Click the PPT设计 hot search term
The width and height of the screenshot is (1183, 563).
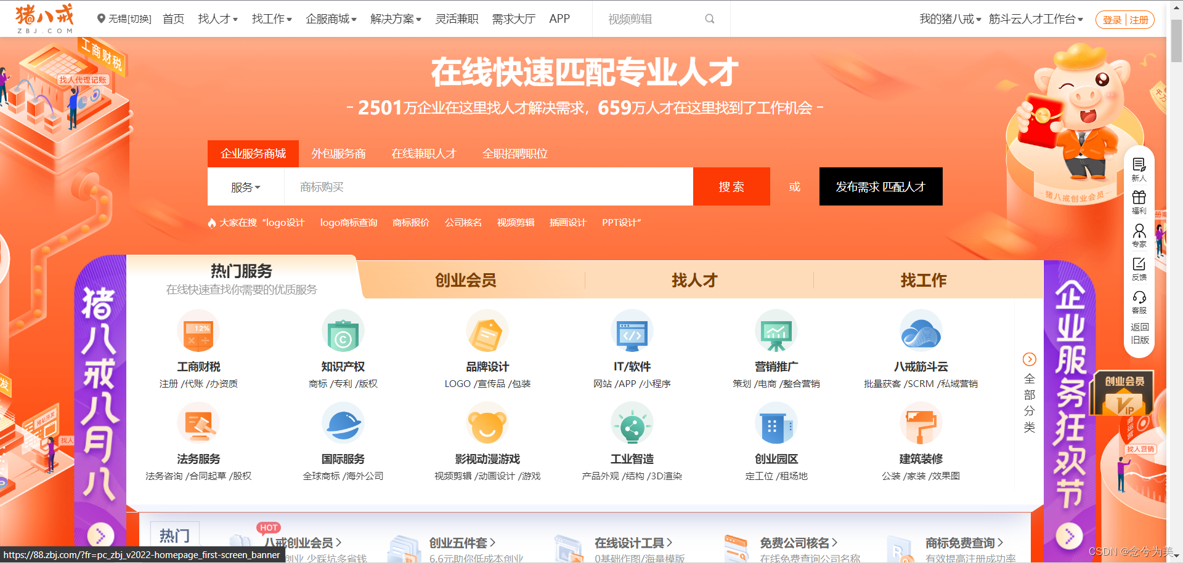click(x=619, y=223)
